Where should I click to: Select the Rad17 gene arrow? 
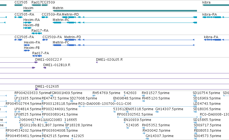click(x=36, y=5)
